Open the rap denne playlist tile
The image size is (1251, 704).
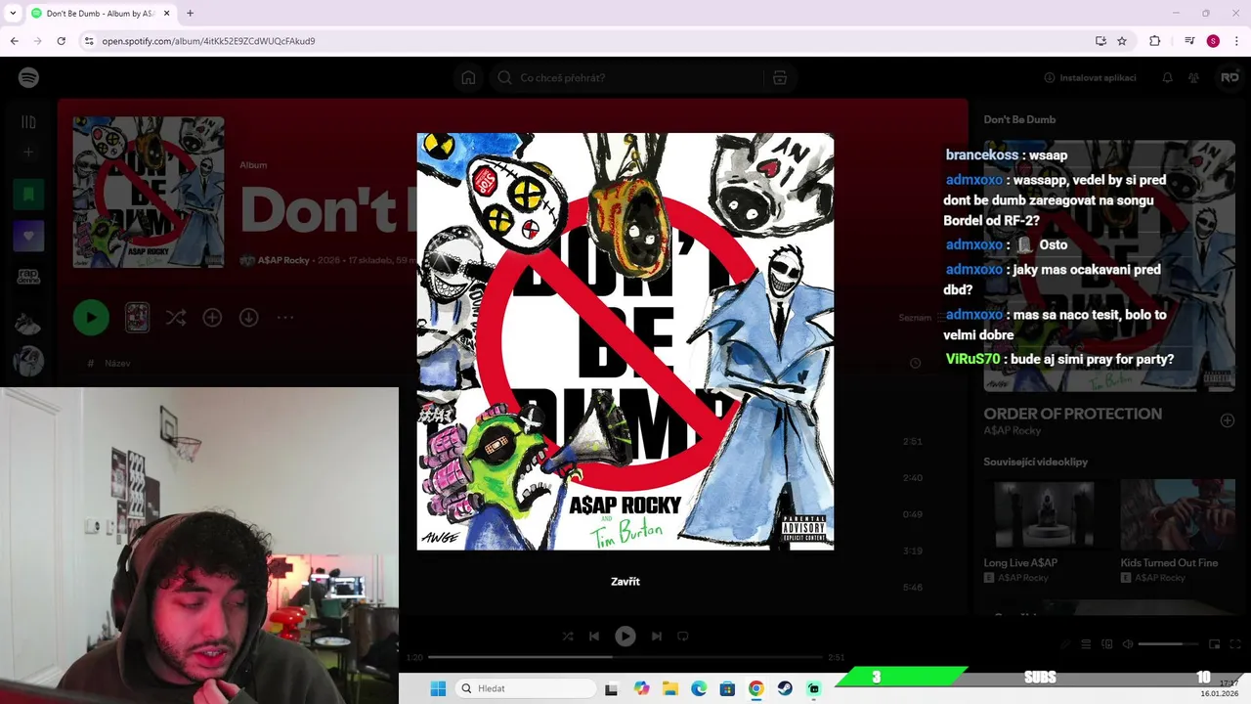(28, 277)
